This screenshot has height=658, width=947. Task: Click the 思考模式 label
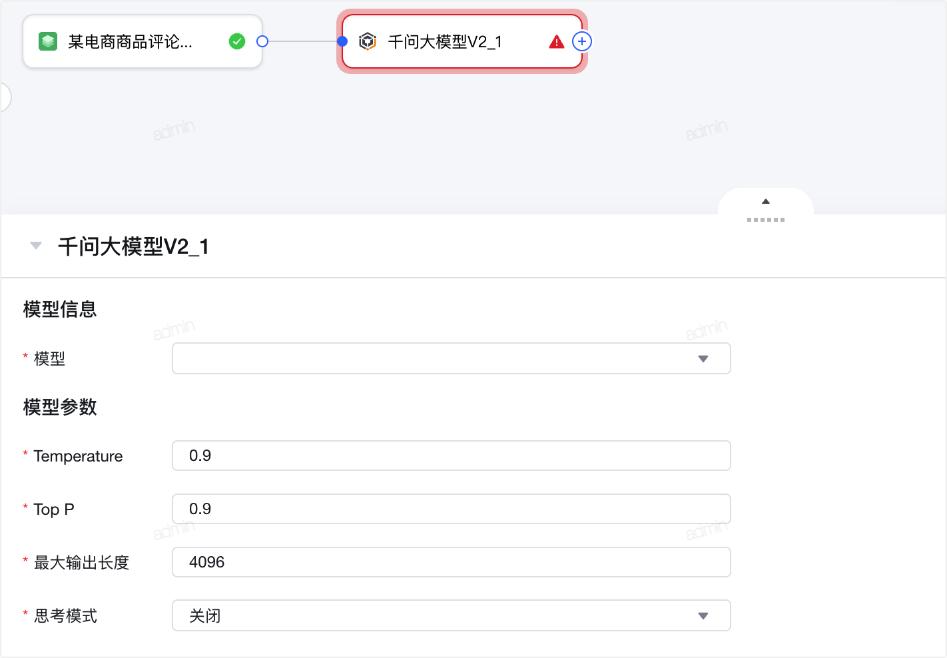click(x=65, y=616)
